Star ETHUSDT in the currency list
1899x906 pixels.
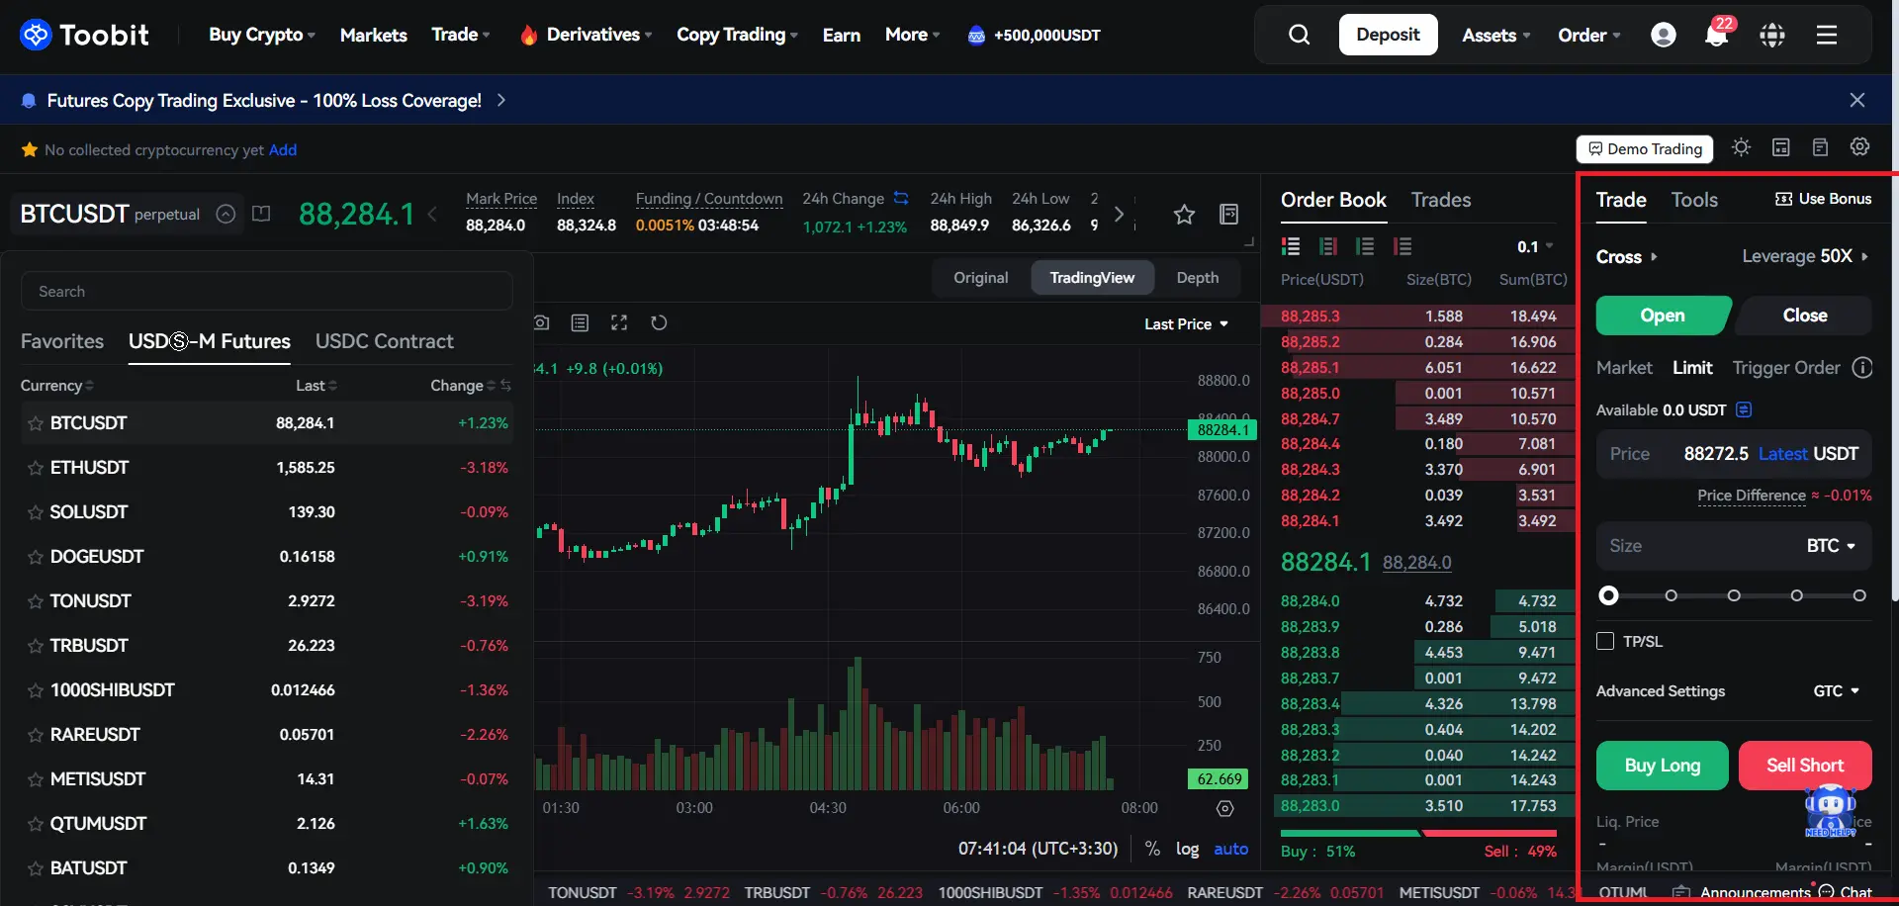(36, 468)
